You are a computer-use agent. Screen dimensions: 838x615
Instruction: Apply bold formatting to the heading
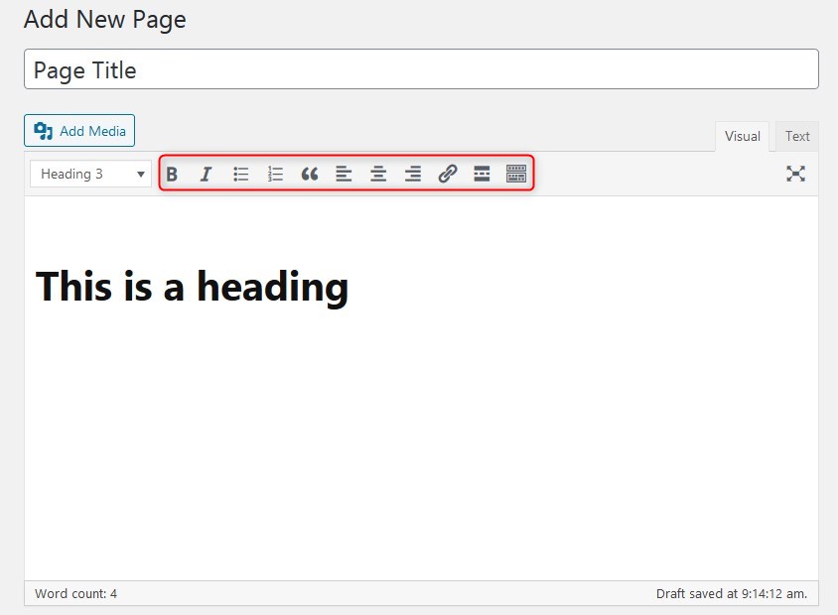[172, 174]
